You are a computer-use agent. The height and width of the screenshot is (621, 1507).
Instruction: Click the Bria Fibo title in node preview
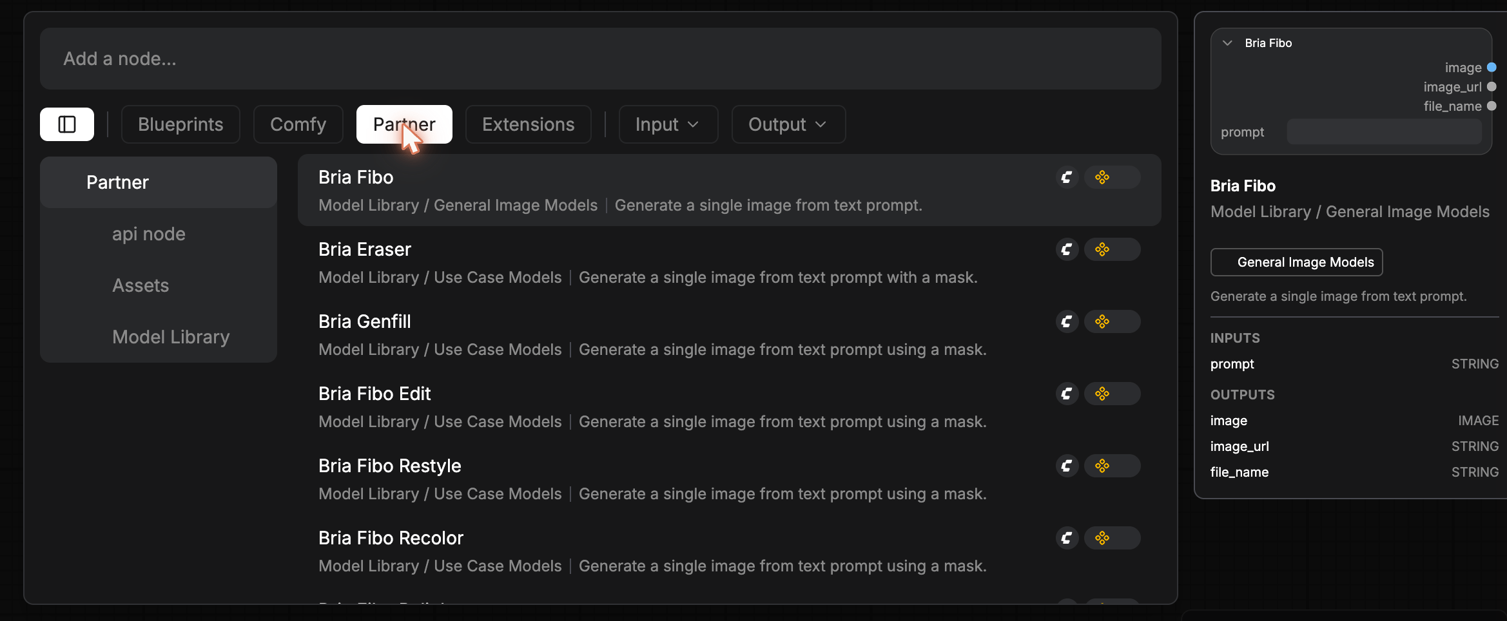coord(1268,43)
